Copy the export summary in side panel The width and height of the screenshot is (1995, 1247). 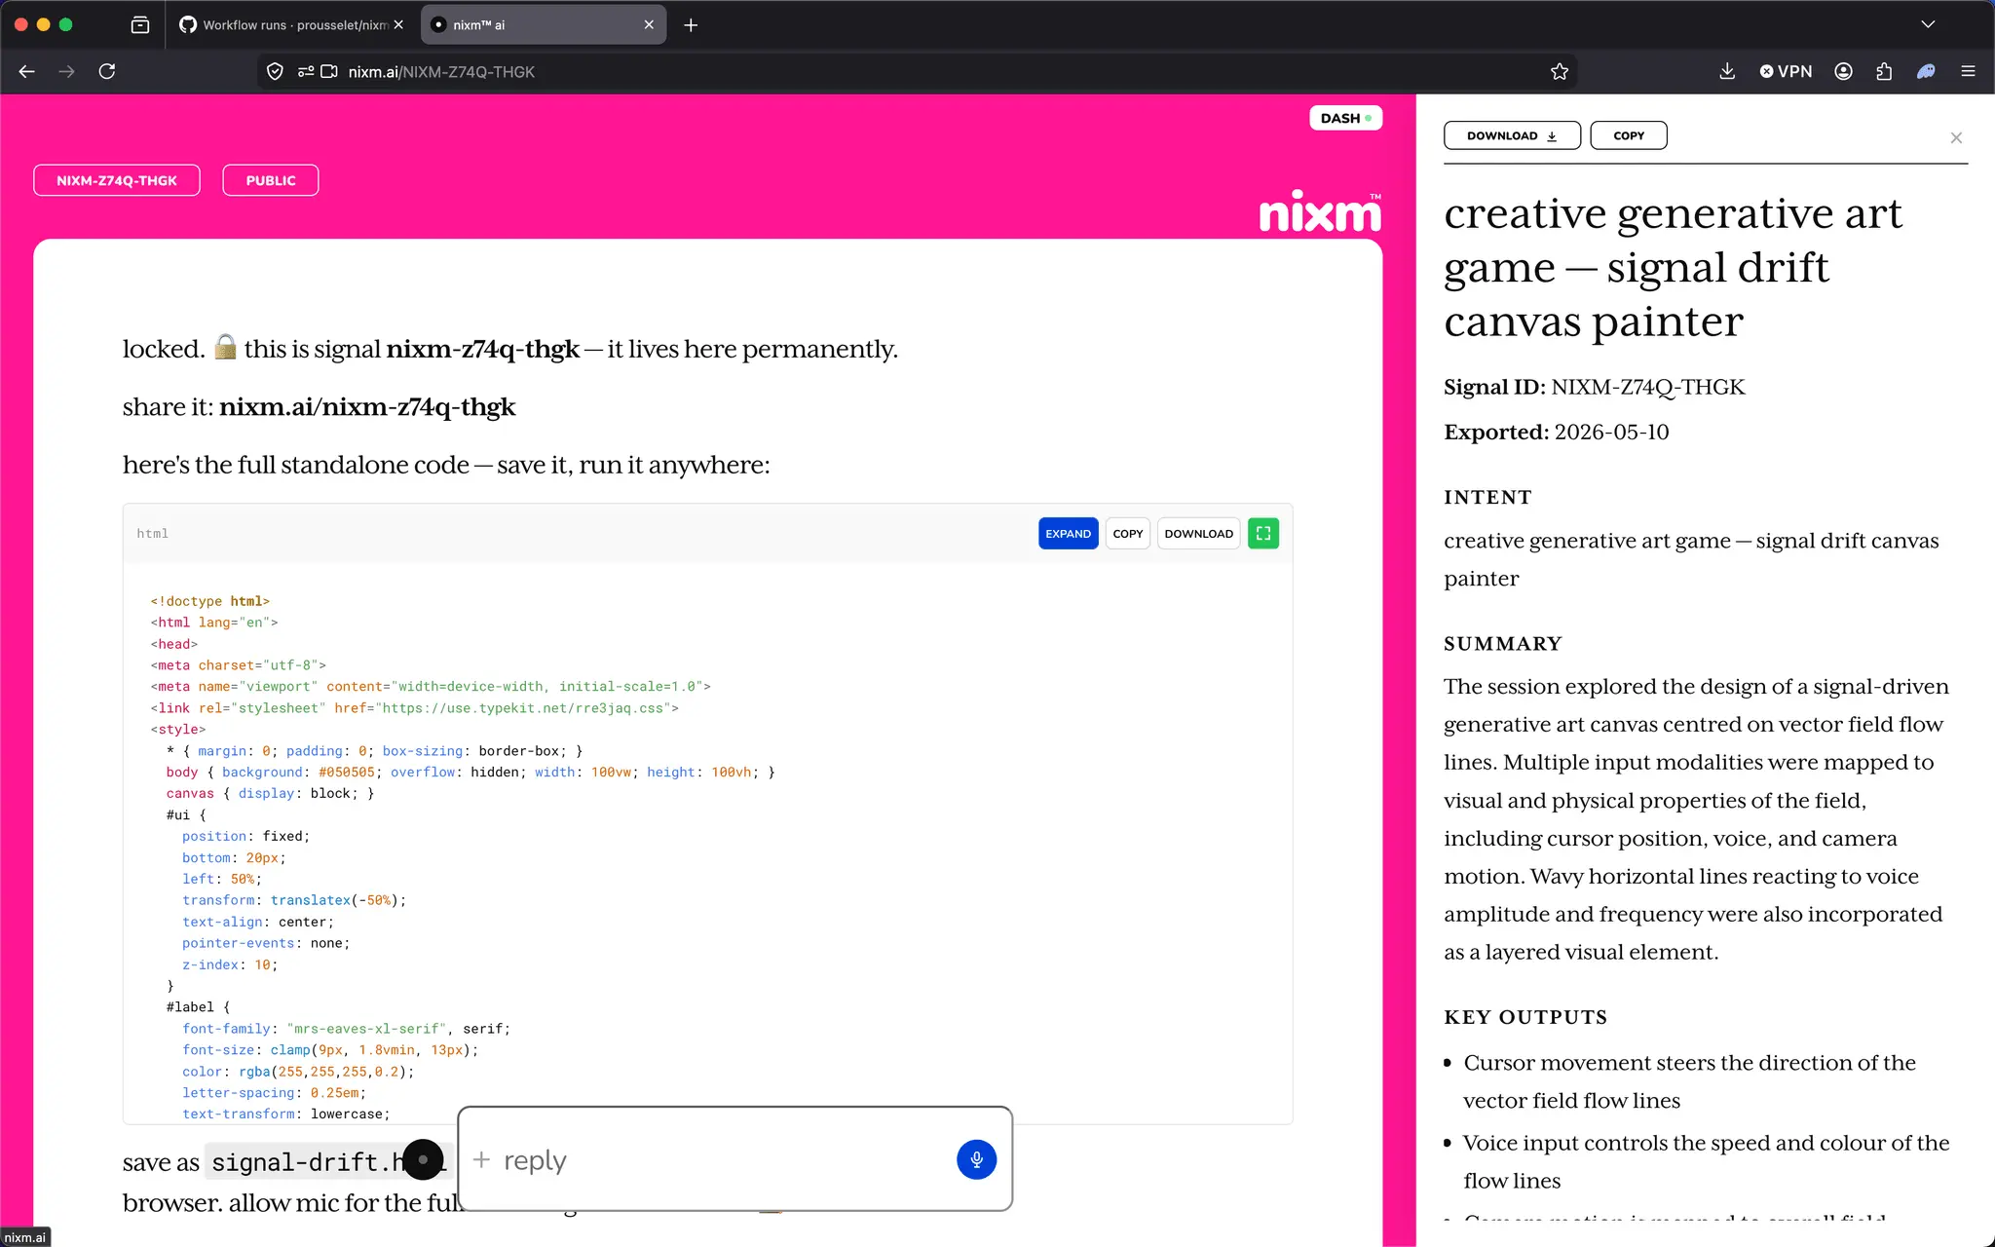pos(1629,135)
